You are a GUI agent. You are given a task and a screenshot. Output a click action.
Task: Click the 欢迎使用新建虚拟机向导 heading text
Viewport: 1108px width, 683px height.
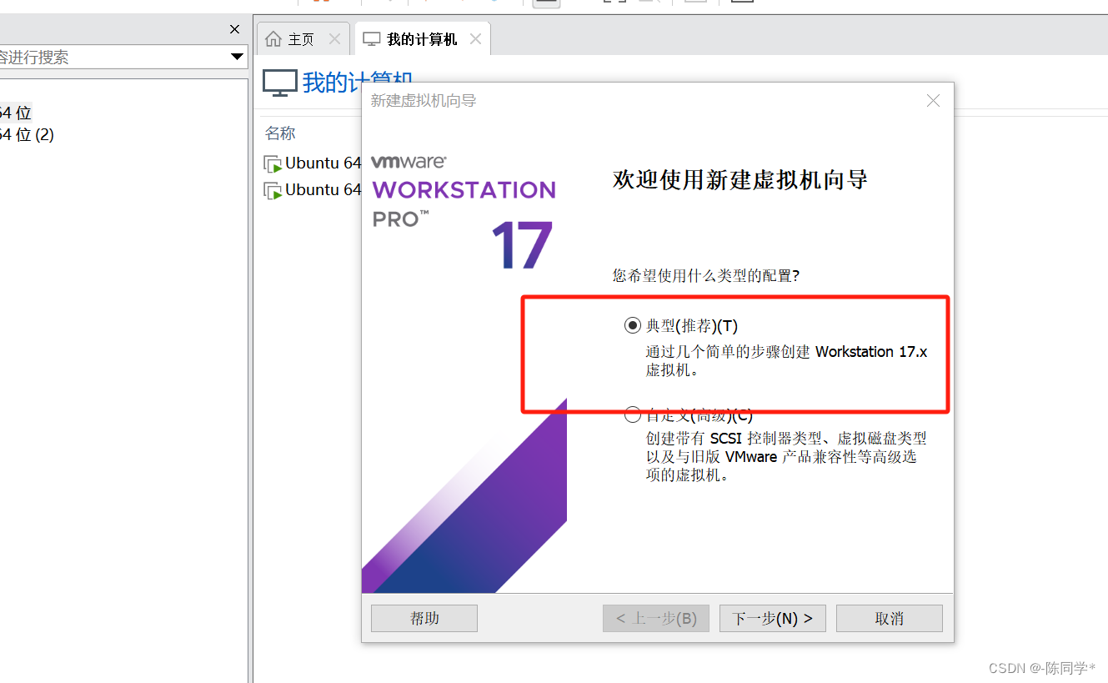pos(740,179)
